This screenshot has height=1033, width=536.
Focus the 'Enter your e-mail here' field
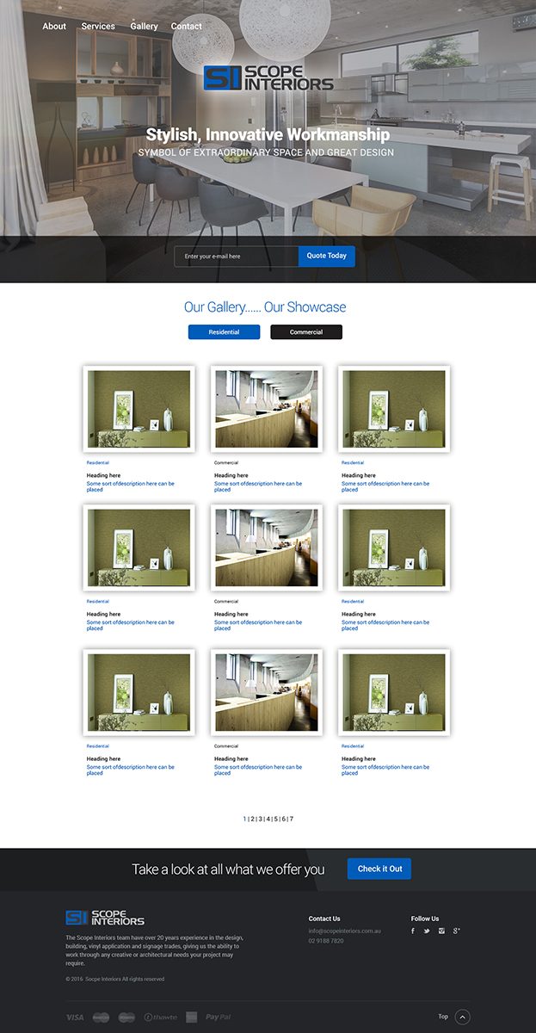coord(237,257)
